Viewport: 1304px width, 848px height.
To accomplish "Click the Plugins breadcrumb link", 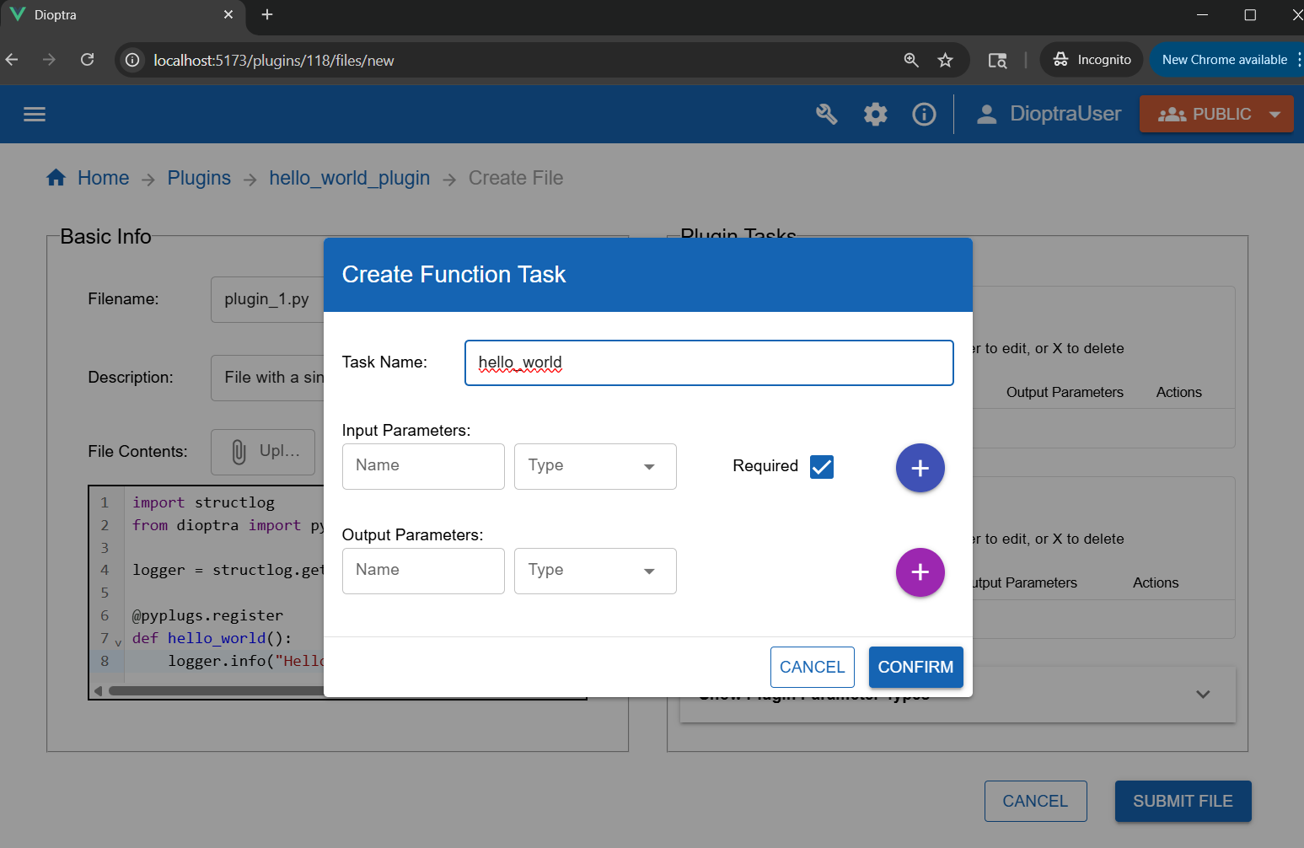I will 199,177.
